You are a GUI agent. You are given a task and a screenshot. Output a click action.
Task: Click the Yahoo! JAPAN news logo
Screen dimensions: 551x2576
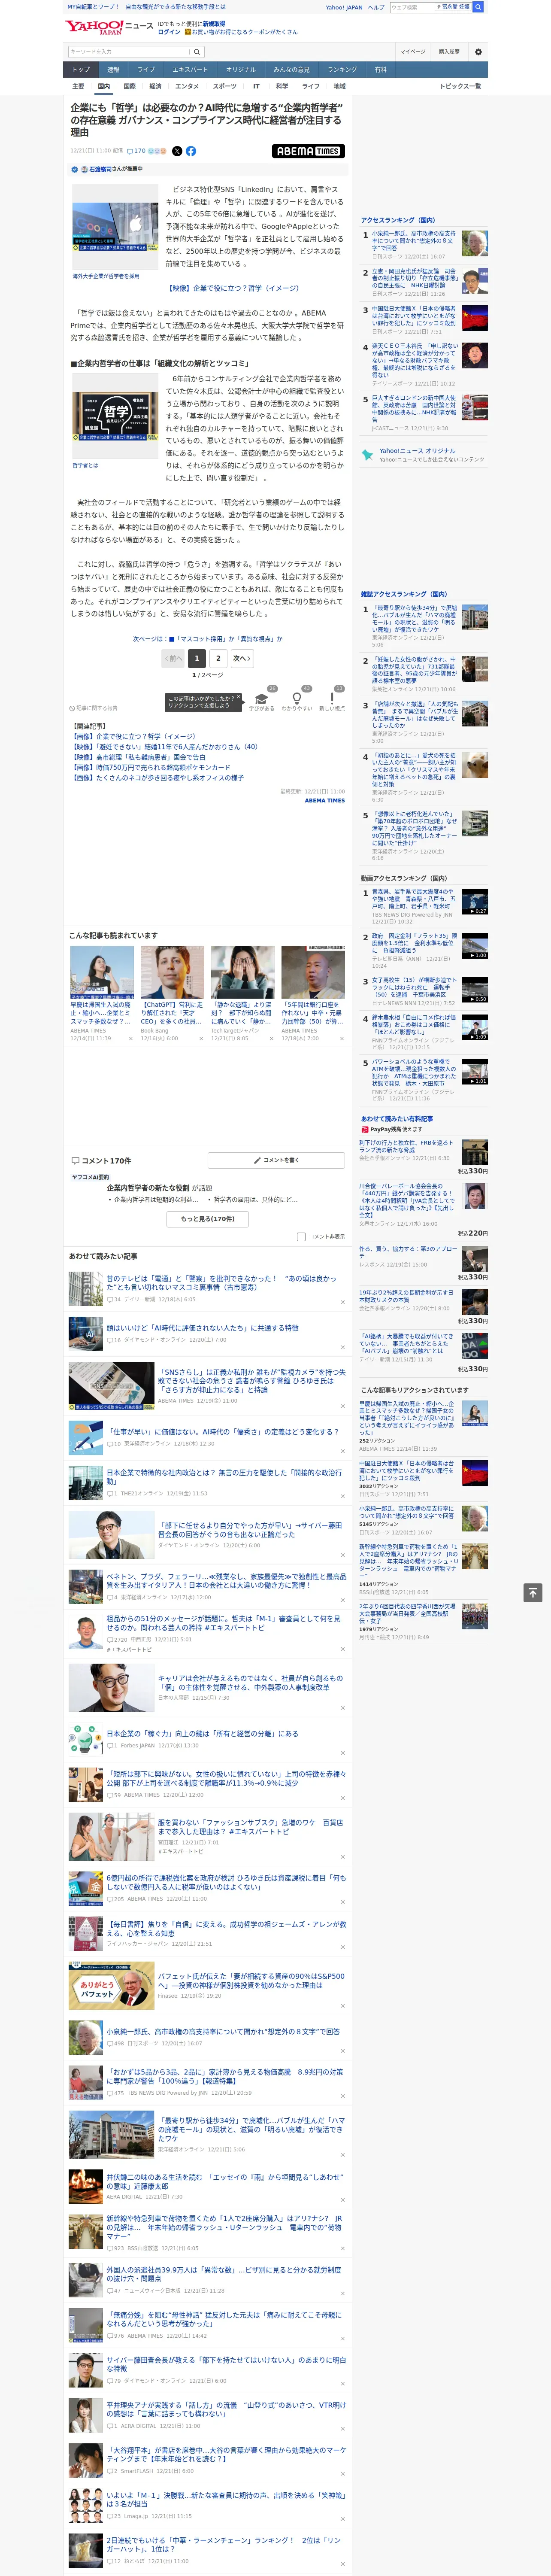pos(109,27)
